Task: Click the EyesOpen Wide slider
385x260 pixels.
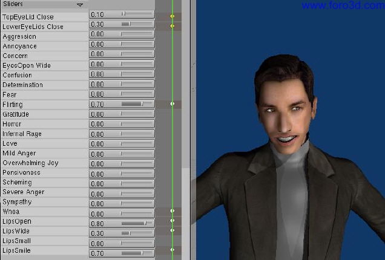Action: point(122,64)
